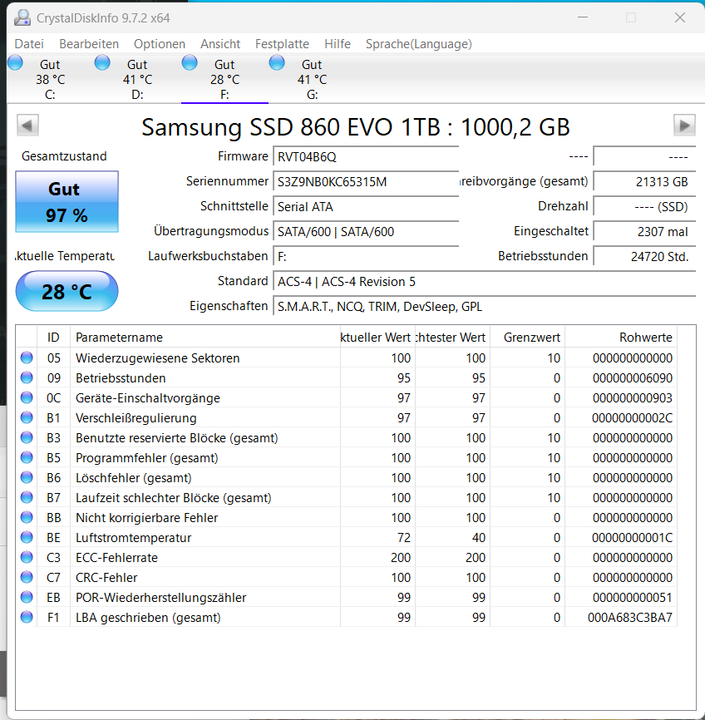Click status orb for LBA geschrieben row
Screen dimensions: 705x720
(x=27, y=617)
